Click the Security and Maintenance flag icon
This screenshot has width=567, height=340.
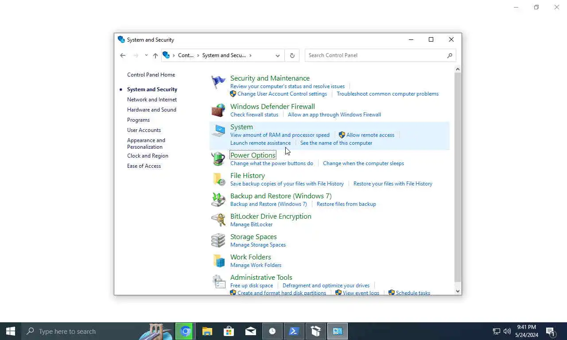tap(218, 82)
